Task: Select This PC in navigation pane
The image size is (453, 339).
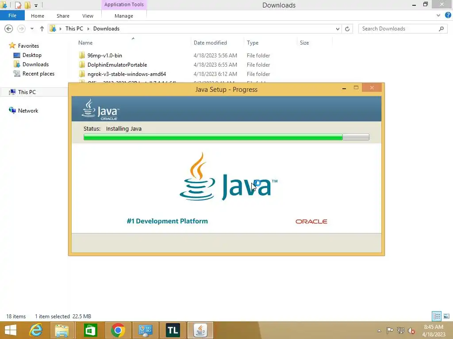Action: click(x=27, y=92)
